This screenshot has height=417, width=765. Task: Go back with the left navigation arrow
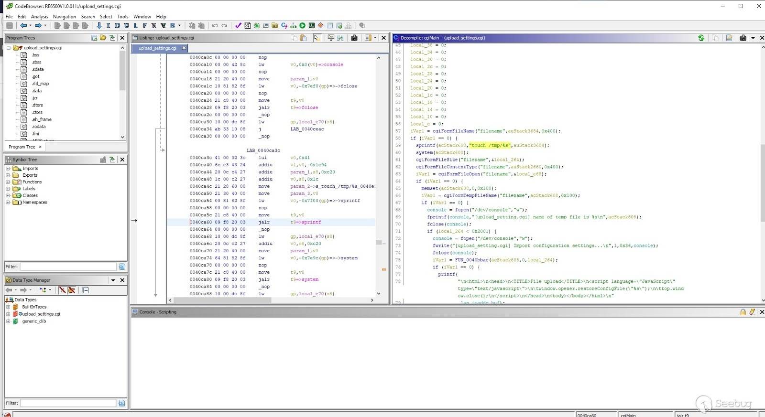pyautogui.click(x=23, y=26)
